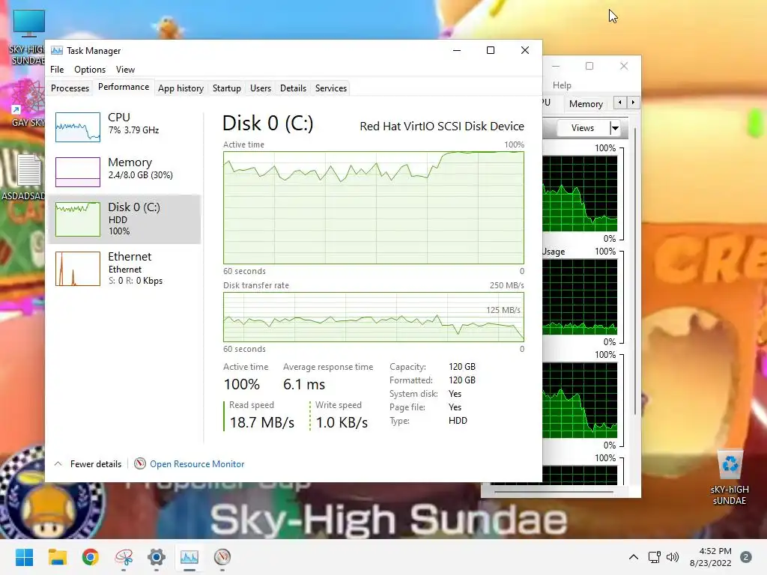Select the Task Manager taskbar icon
Viewport: 767px width, 575px height.
190,557
